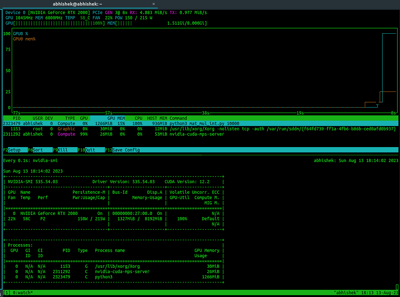
Task: Select tmux window 0:watch in status bar
Action: click(23, 293)
